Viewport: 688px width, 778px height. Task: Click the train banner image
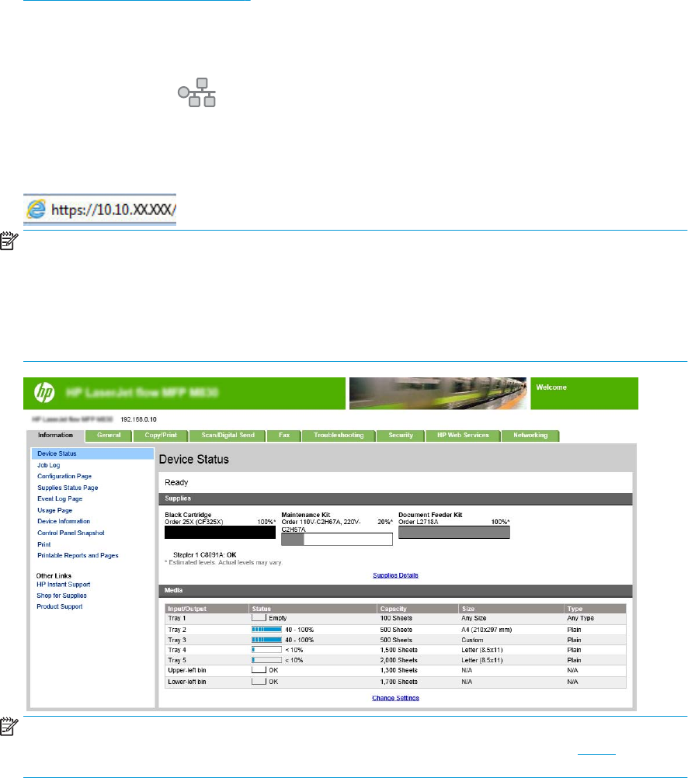[438, 394]
